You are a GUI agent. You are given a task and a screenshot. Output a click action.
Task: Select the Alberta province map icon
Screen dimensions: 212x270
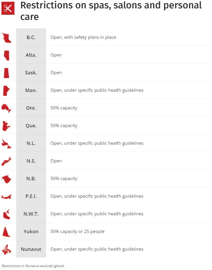pyautogui.click(x=6, y=55)
